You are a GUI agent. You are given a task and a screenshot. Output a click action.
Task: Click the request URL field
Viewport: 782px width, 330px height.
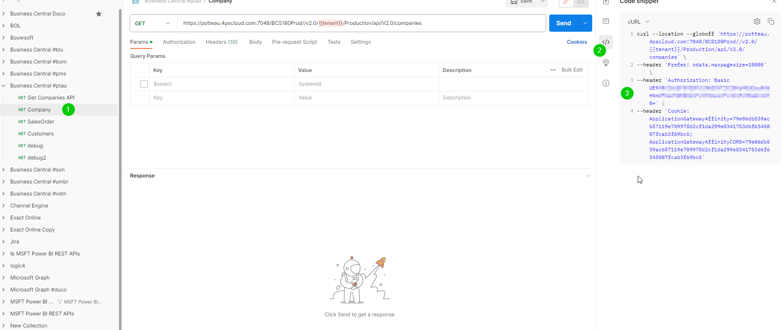362,23
